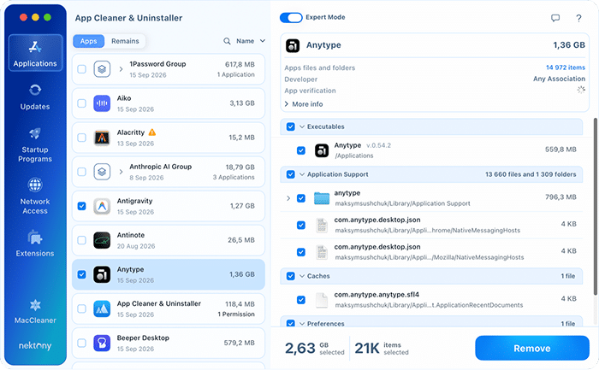This screenshot has height=370, width=599.
Task: Collapse the Caches section
Action: tap(302, 276)
